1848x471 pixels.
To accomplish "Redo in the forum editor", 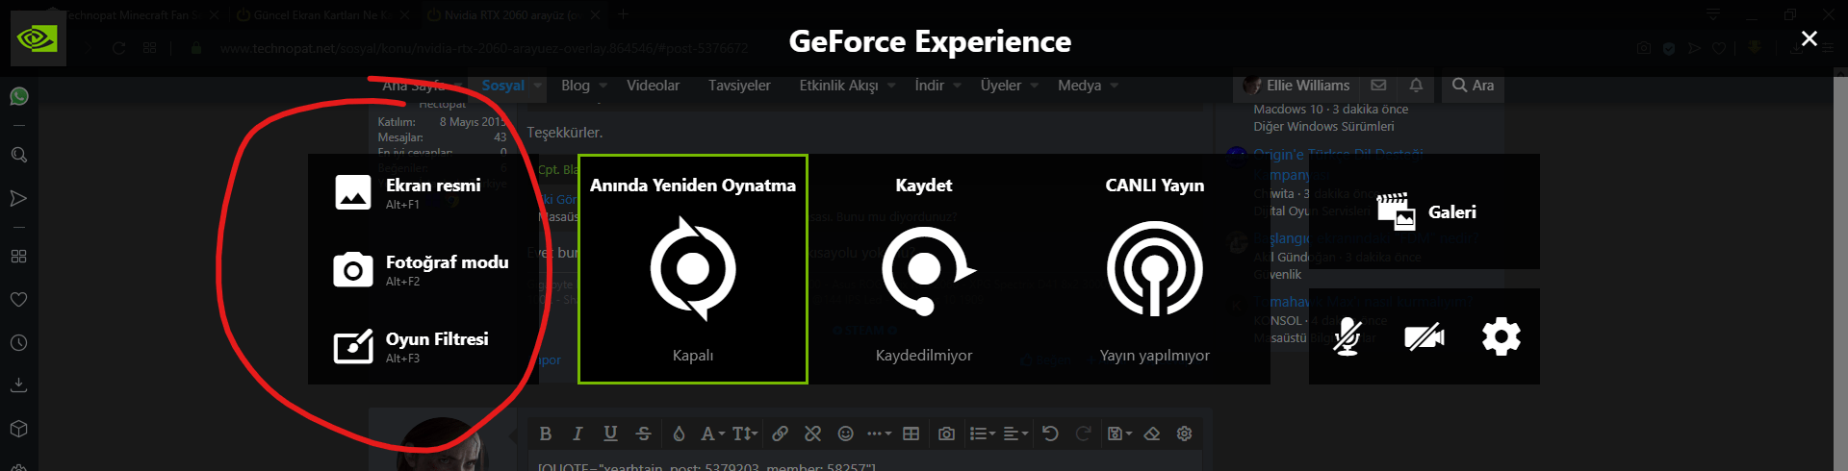I will 1084,434.
